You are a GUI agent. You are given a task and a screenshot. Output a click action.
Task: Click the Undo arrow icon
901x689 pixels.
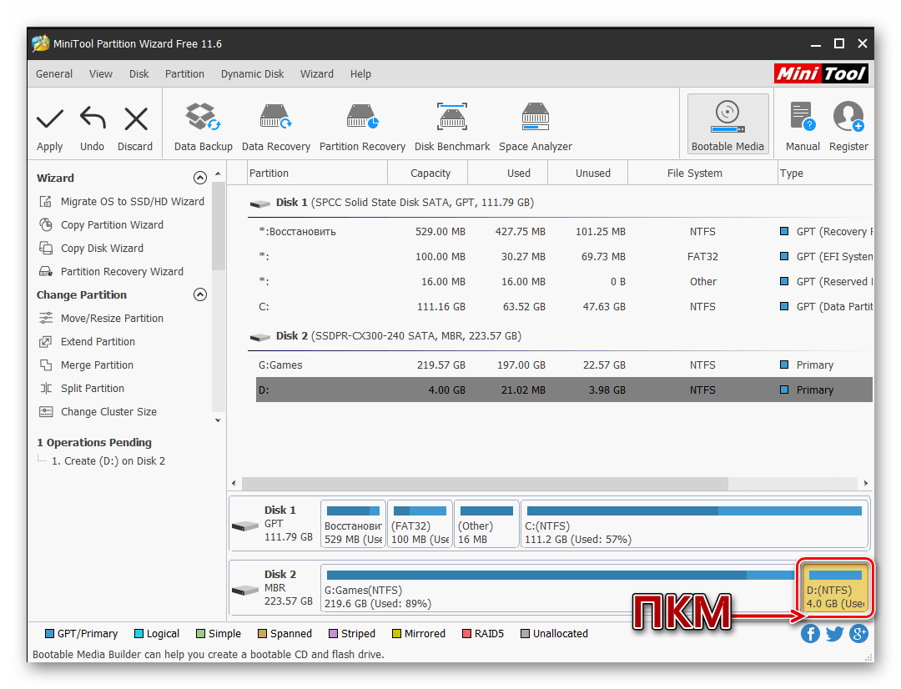[92, 119]
